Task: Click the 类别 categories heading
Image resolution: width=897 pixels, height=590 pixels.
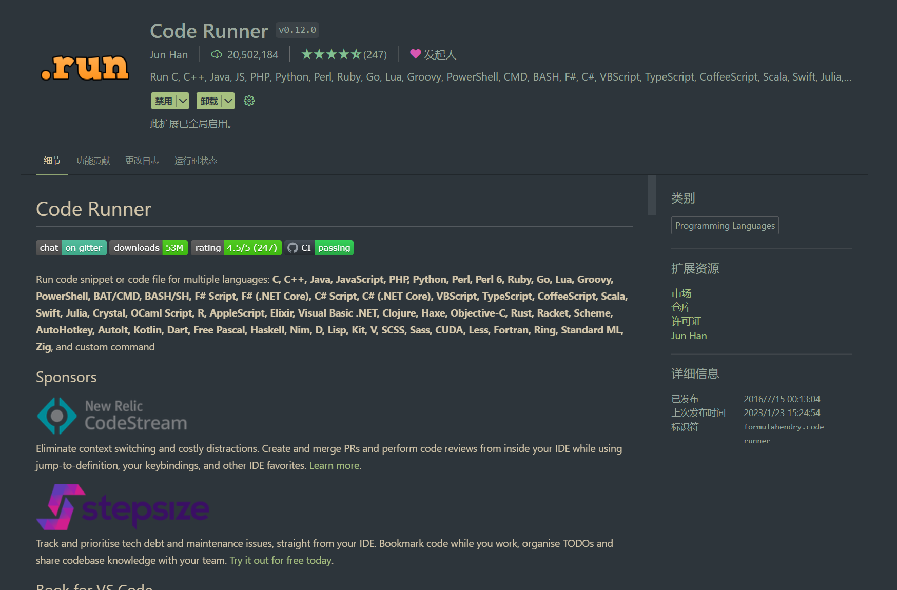Action: (x=683, y=198)
